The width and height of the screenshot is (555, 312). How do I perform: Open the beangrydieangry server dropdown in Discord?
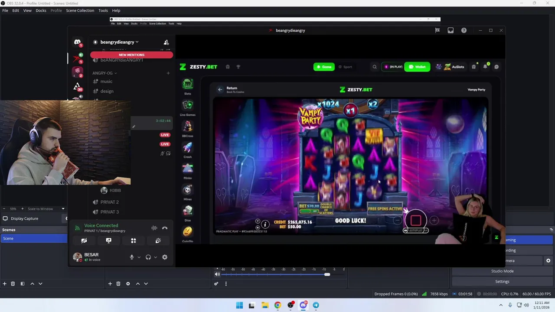119,42
